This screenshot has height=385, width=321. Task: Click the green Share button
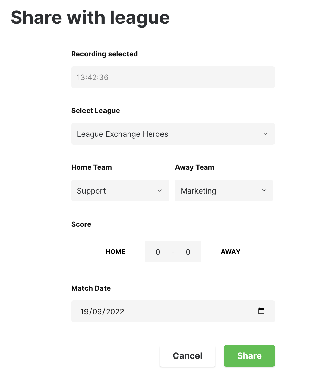coord(249,356)
